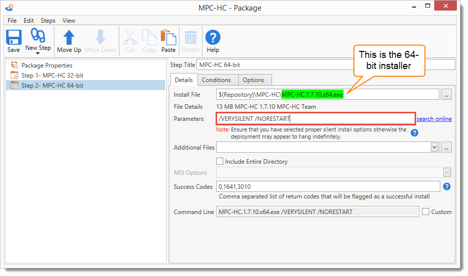The height and width of the screenshot is (276, 468).
Task: Minimize the Package window
Action: (414, 7)
